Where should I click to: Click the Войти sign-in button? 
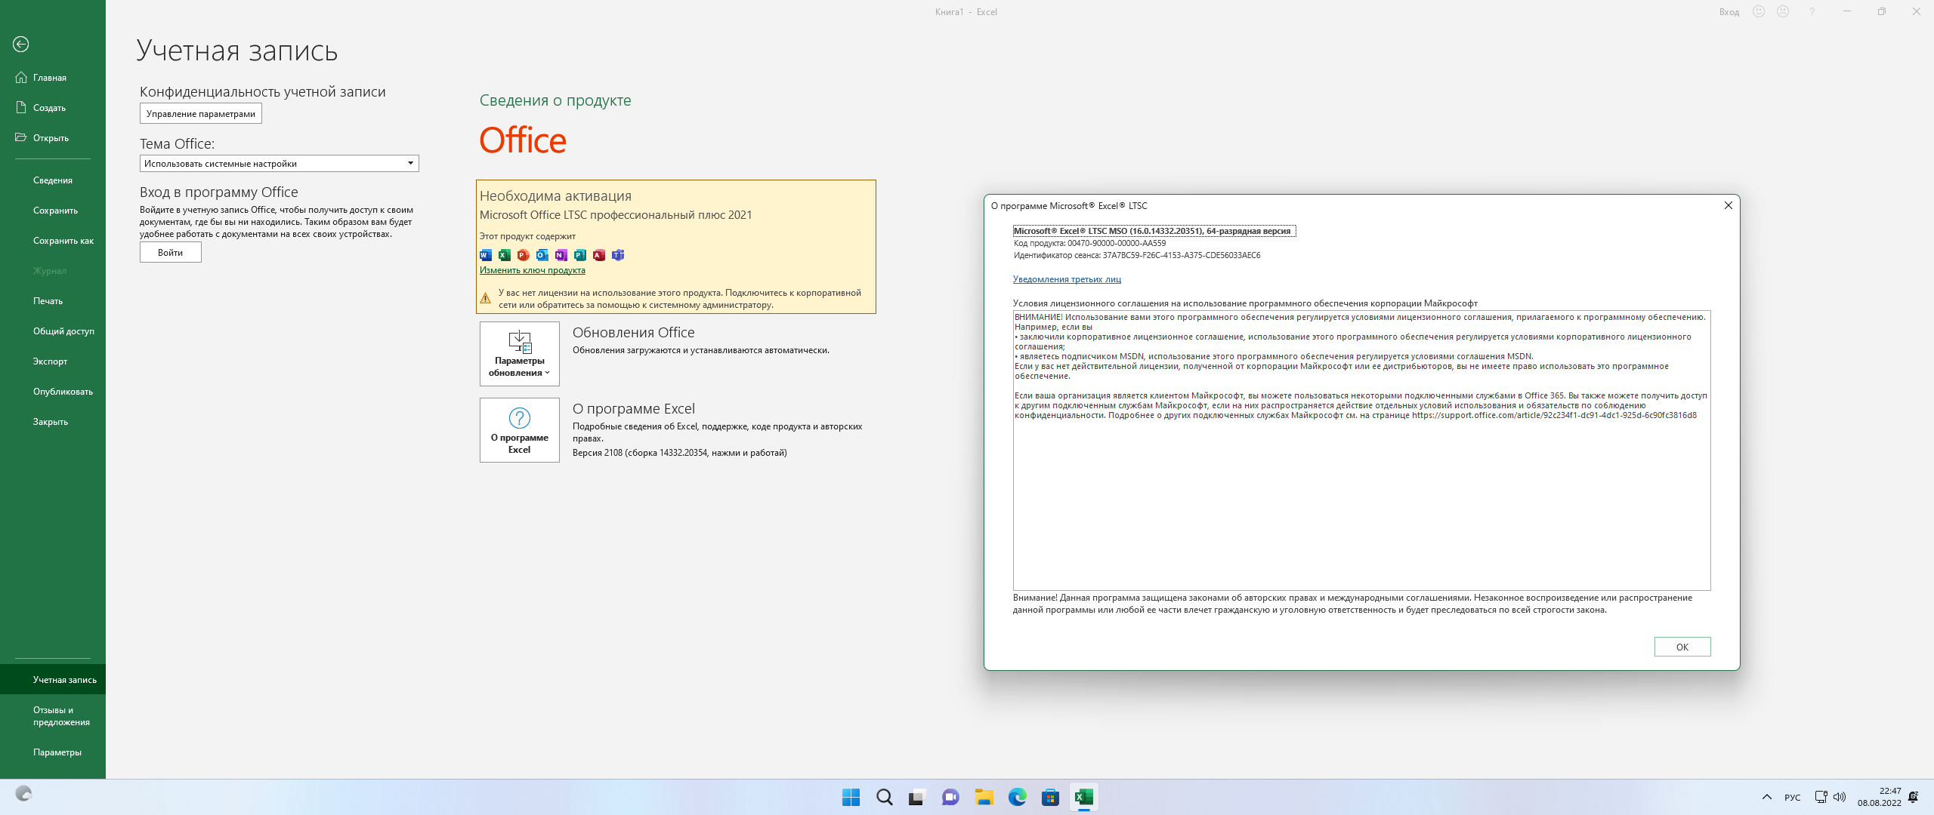[171, 253]
